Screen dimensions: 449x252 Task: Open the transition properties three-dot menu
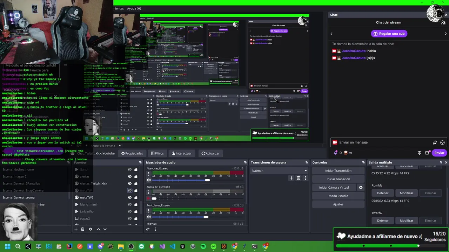point(305,178)
